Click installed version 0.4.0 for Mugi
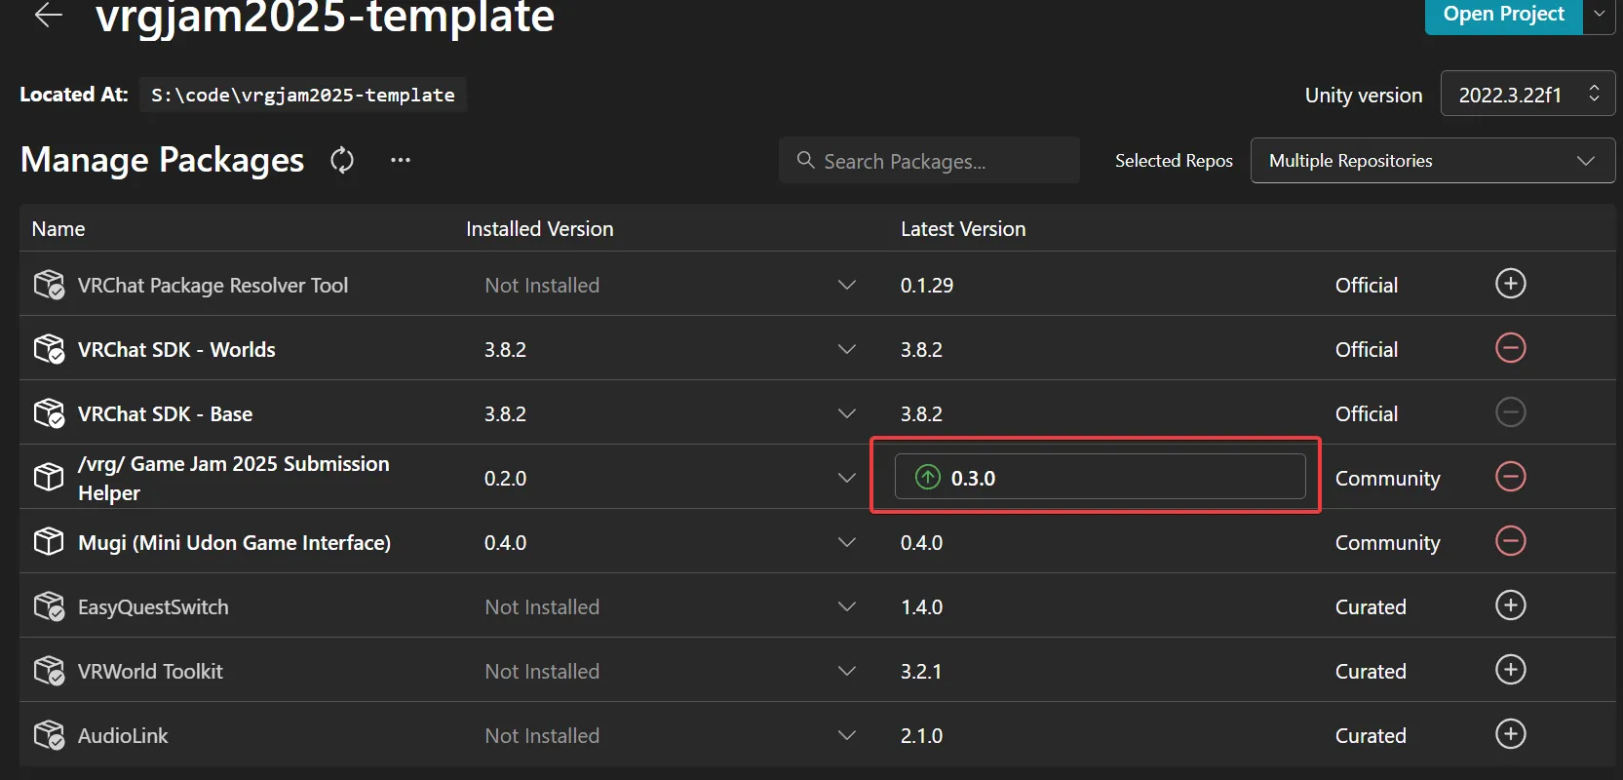The image size is (1623, 780). point(505,542)
